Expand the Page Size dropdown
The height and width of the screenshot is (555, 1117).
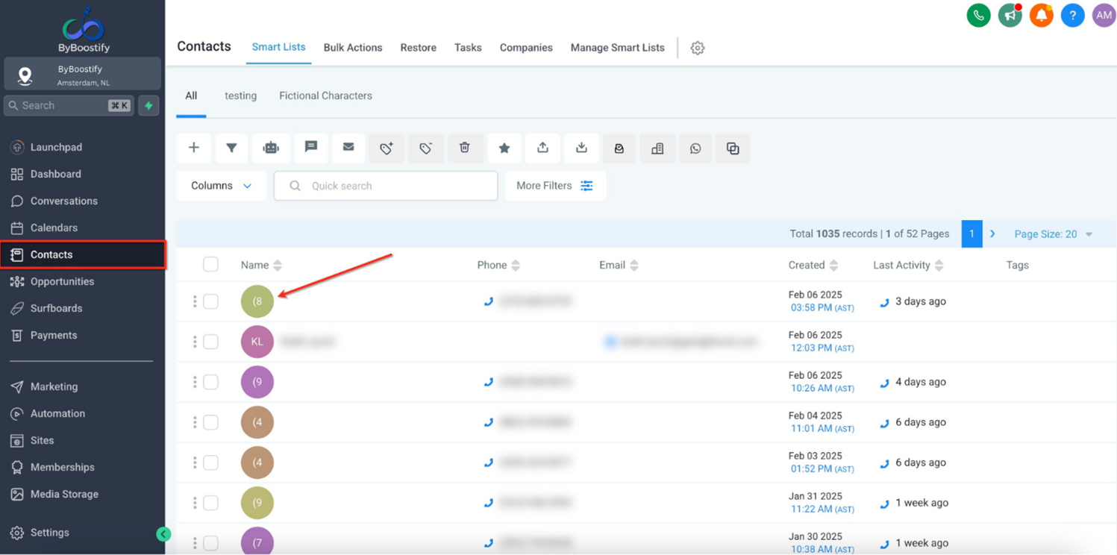point(1053,233)
